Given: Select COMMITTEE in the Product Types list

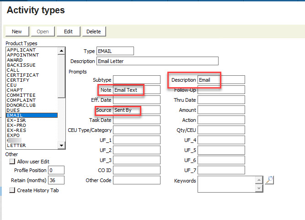Looking at the screenshot, I should point(21,95).
